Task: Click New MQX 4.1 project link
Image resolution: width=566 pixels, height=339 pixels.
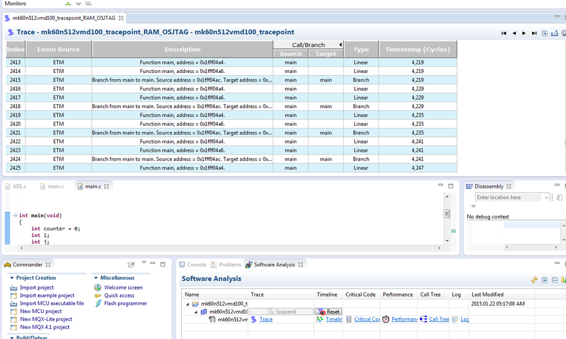Action: point(45,327)
